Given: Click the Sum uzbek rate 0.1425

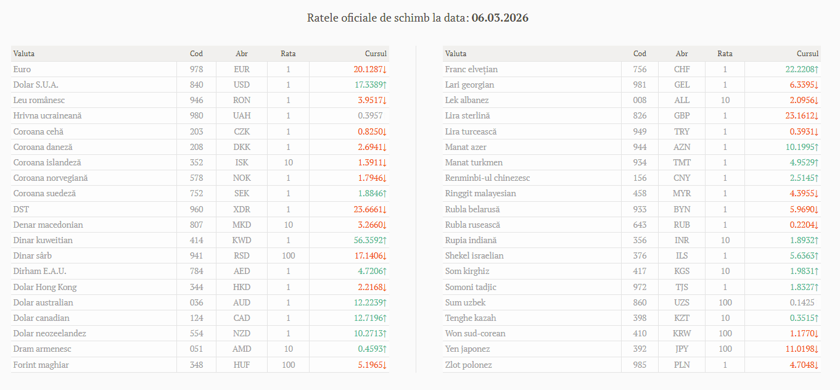Looking at the screenshot, I should click(802, 303).
